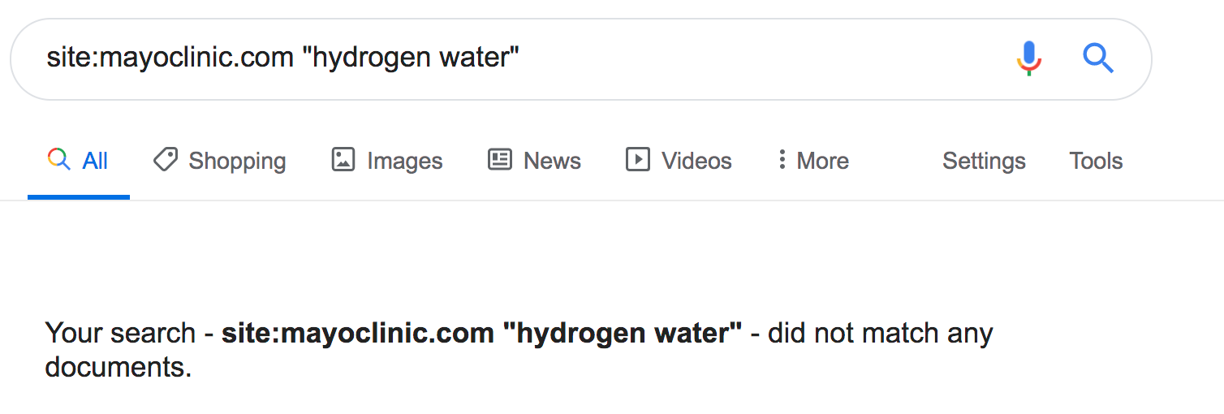Click the Videos play icon
Screen dimensions: 1224x414
pyautogui.click(x=638, y=160)
